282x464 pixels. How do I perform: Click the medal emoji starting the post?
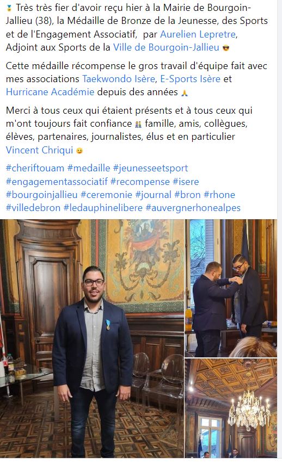coord(9,8)
